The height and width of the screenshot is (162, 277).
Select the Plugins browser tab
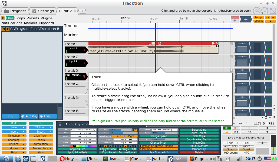47,18
